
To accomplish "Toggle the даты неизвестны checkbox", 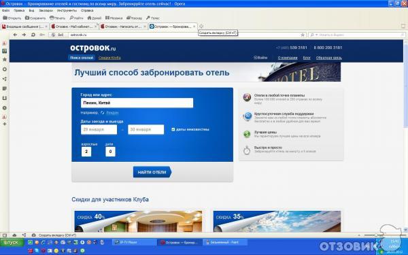I will (x=173, y=129).
